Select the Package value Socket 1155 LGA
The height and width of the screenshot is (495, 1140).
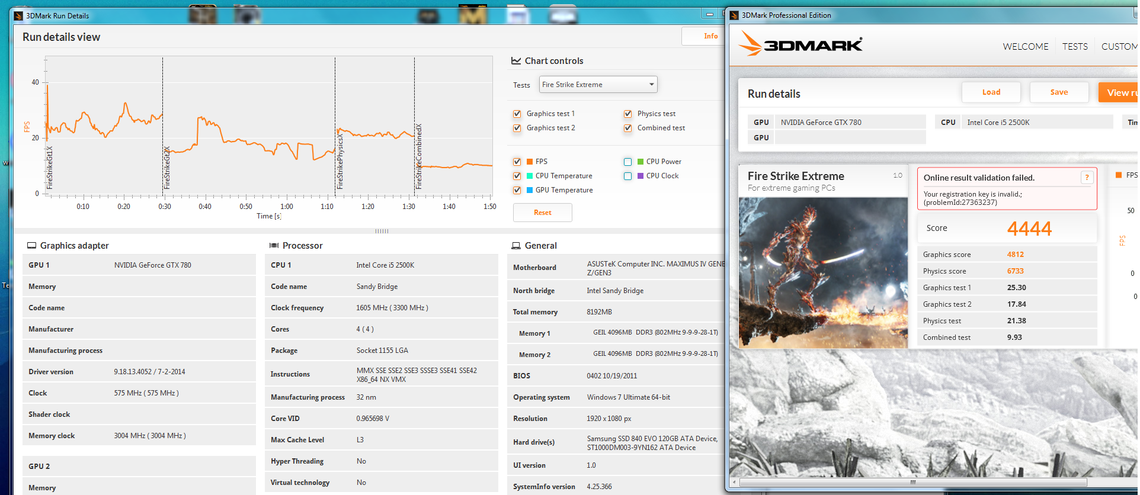382,351
